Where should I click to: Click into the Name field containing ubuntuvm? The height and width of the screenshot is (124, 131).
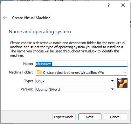pos(81,64)
